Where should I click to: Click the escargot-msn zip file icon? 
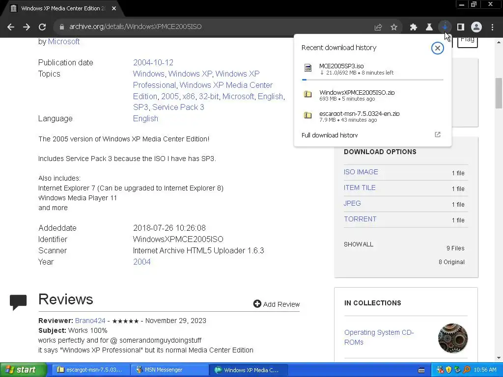308,115
